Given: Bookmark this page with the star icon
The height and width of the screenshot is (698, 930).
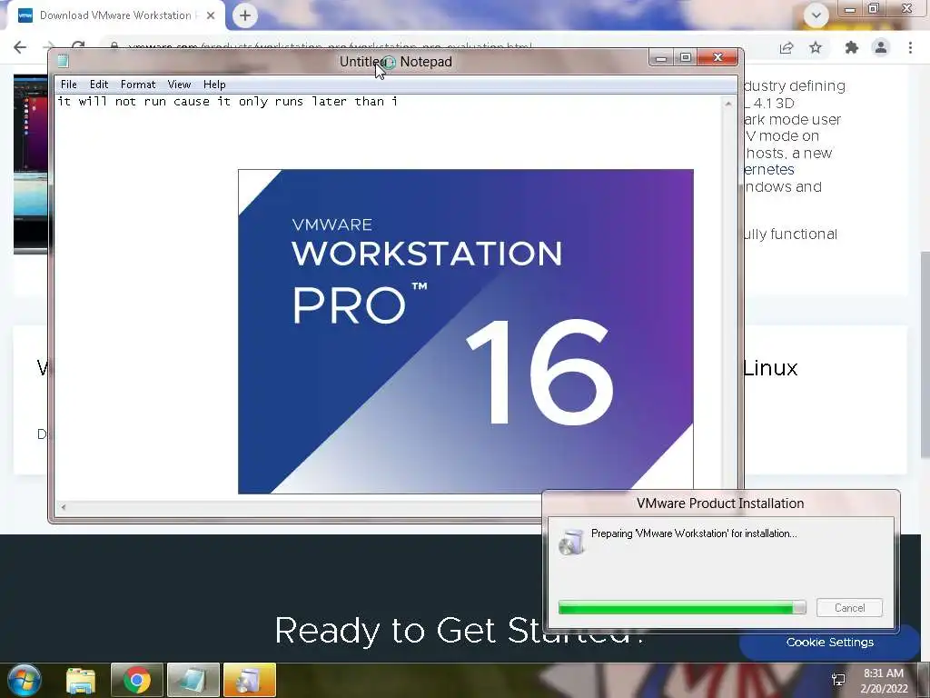Looking at the screenshot, I should click(x=816, y=47).
